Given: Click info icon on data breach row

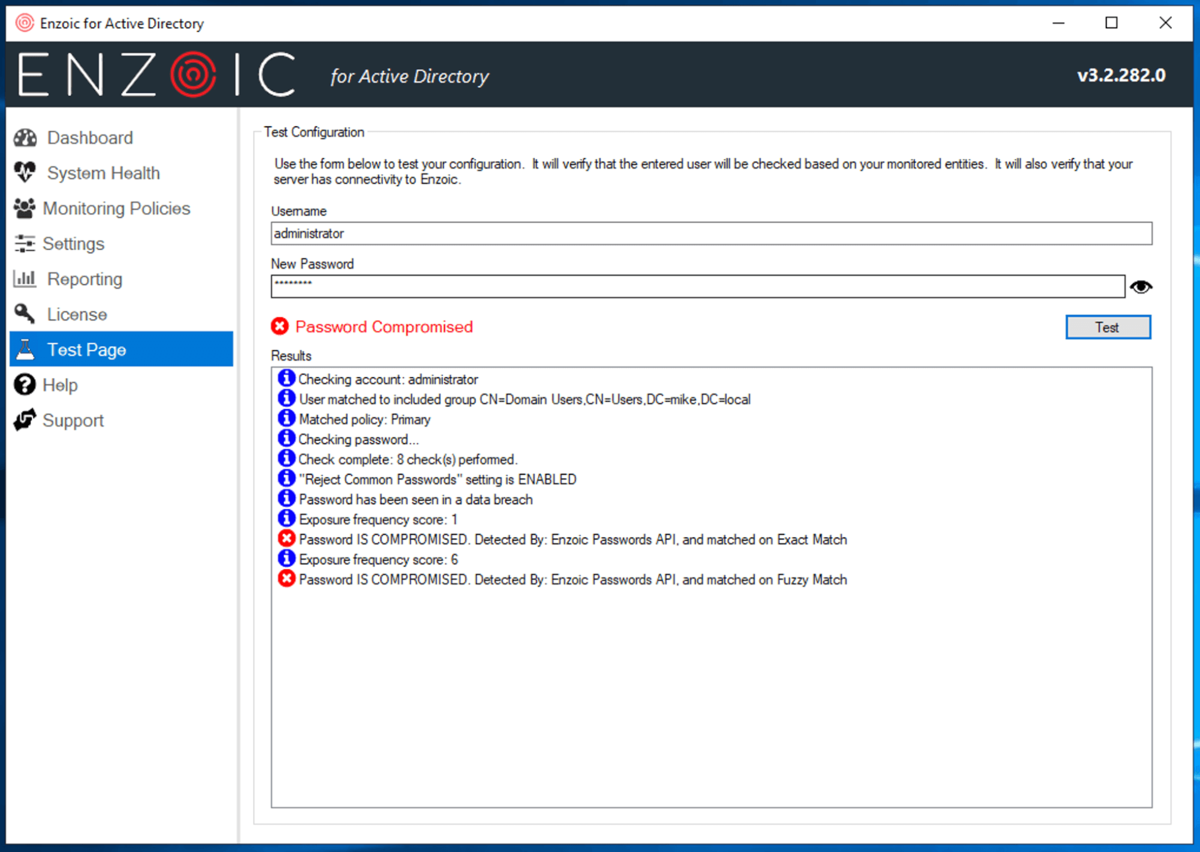Looking at the screenshot, I should (x=286, y=498).
